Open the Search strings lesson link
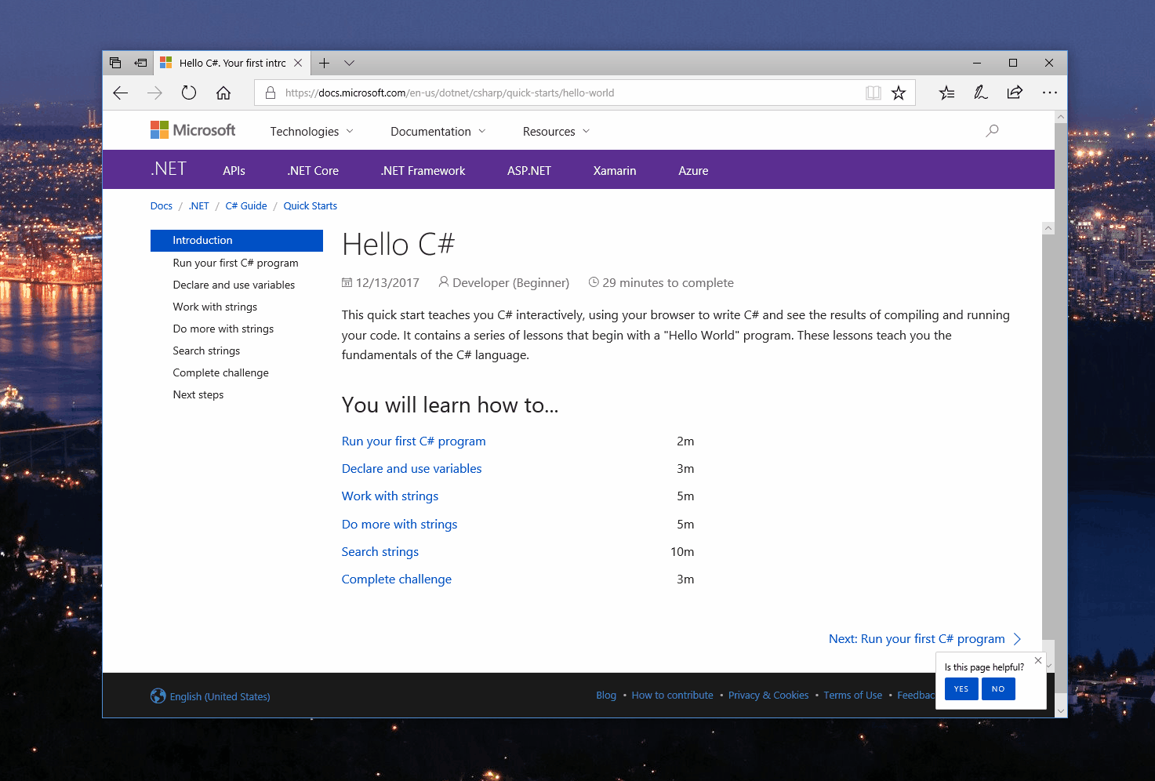The width and height of the screenshot is (1155, 781). click(x=380, y=552)
